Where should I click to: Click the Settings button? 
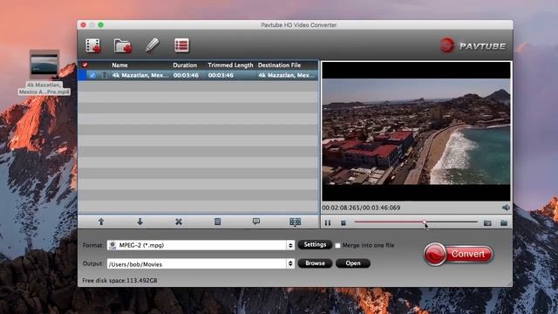315,244
